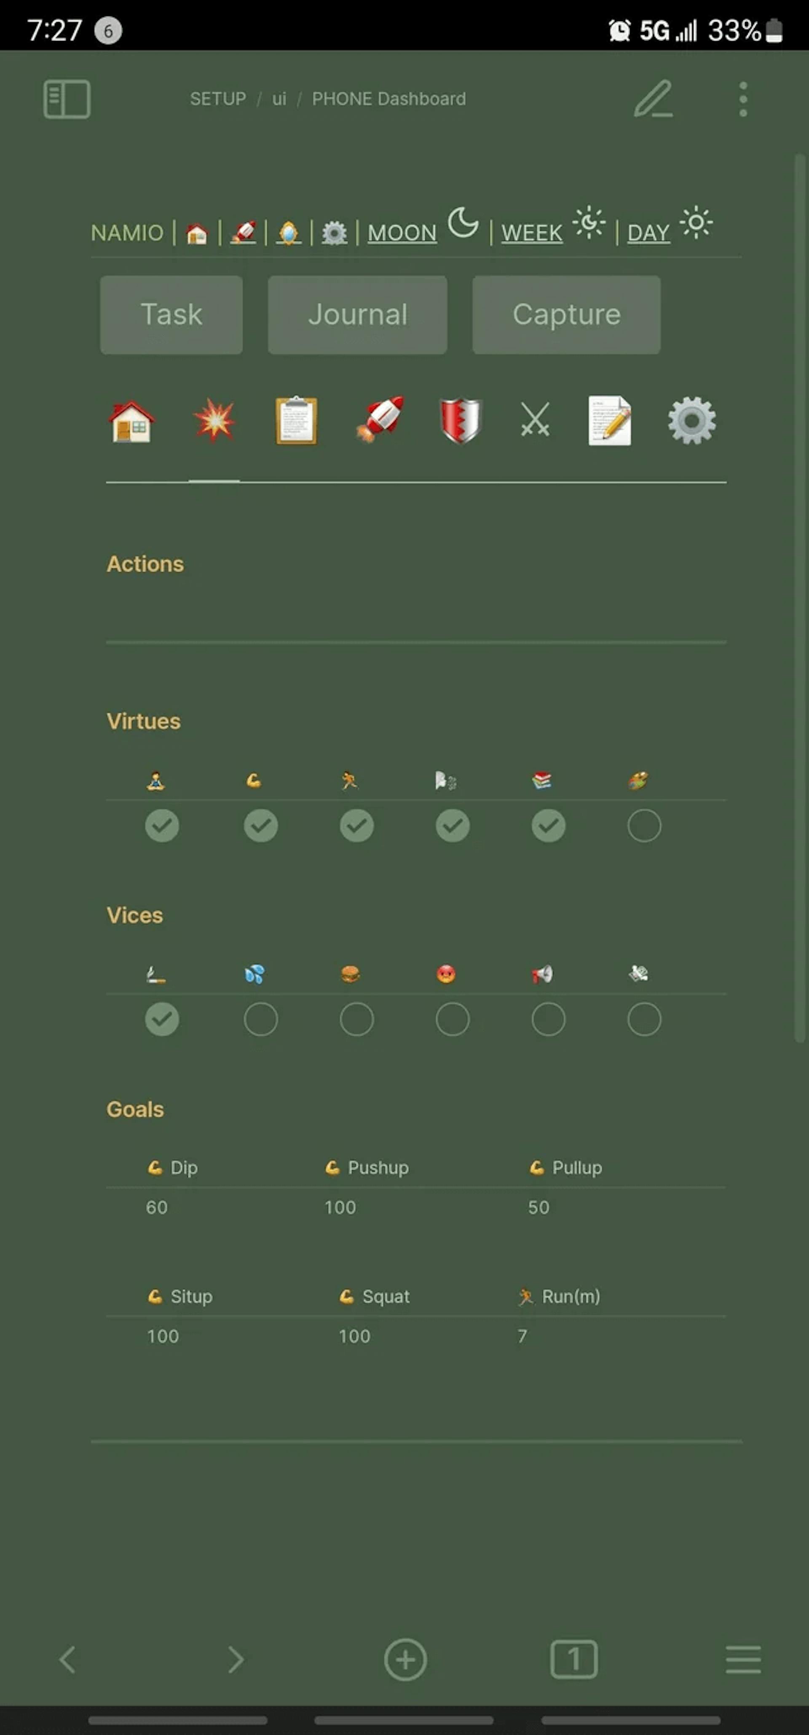Tap the edit pencil icon

click(654, 99)
